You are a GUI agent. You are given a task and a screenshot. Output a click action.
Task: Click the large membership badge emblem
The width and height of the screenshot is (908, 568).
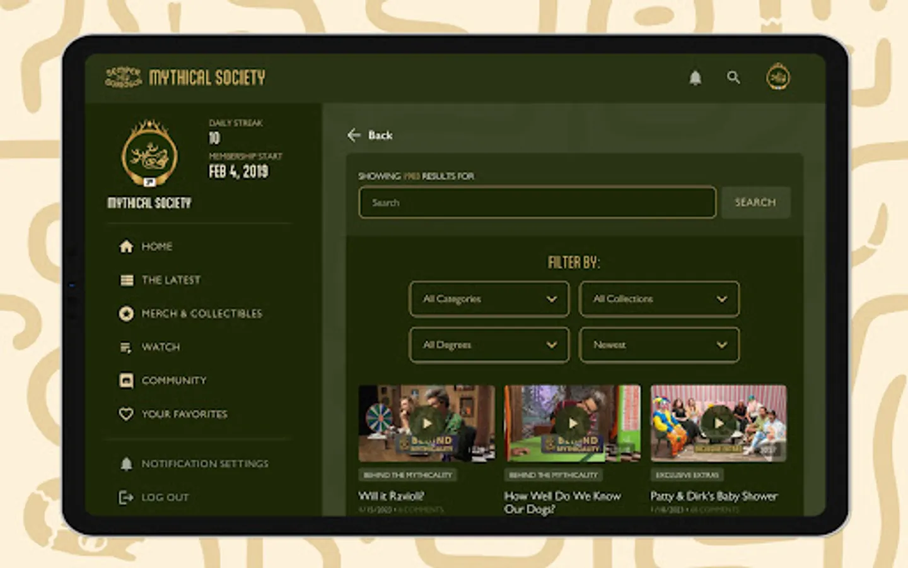point(149,154)
